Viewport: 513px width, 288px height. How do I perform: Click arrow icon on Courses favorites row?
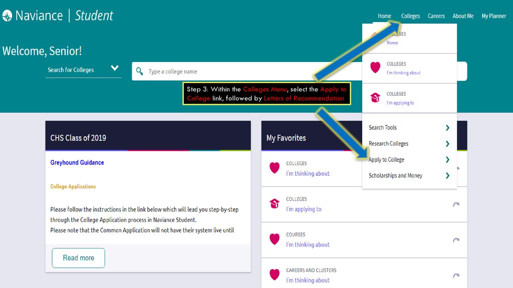tap(456, 240)
